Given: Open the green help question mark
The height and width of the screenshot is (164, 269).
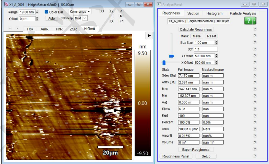Looking at the screenshot, I should tap(248, 21).
